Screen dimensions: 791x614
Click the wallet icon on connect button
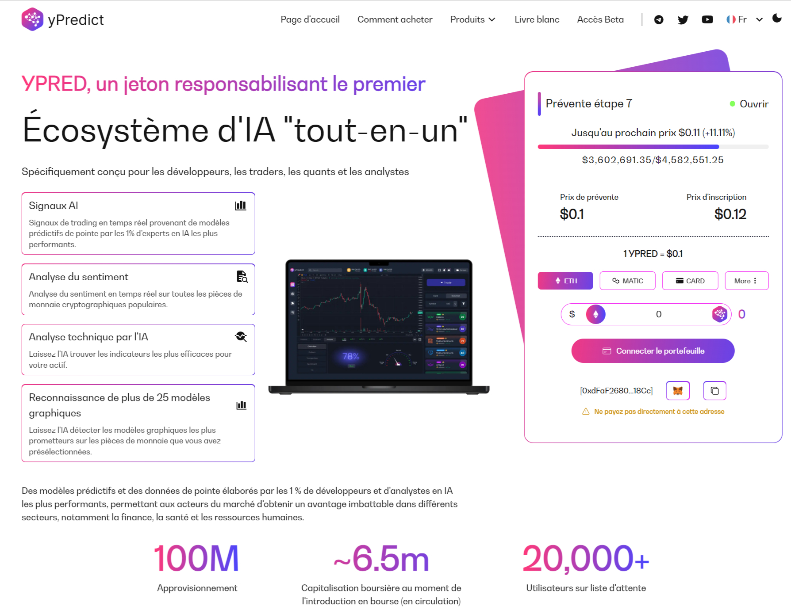607,351
